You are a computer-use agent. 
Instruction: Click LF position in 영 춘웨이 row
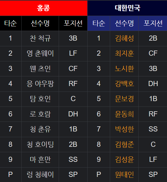point(73,53)
